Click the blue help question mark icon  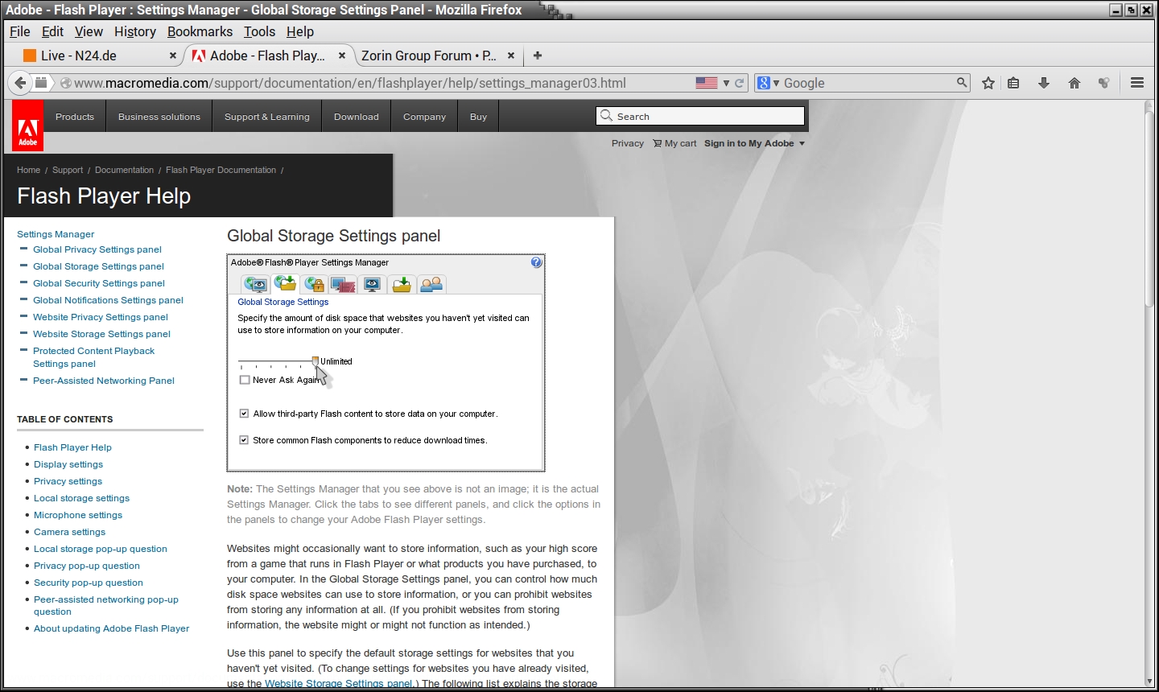pos(537,262)
